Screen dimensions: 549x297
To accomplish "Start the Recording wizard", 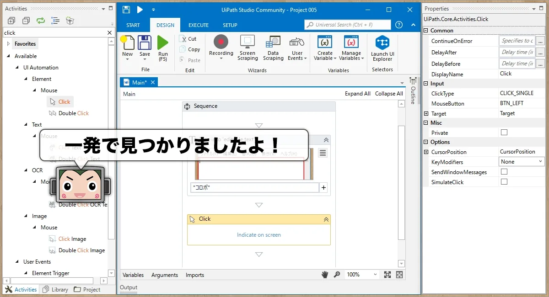I will tap(221, 48).
